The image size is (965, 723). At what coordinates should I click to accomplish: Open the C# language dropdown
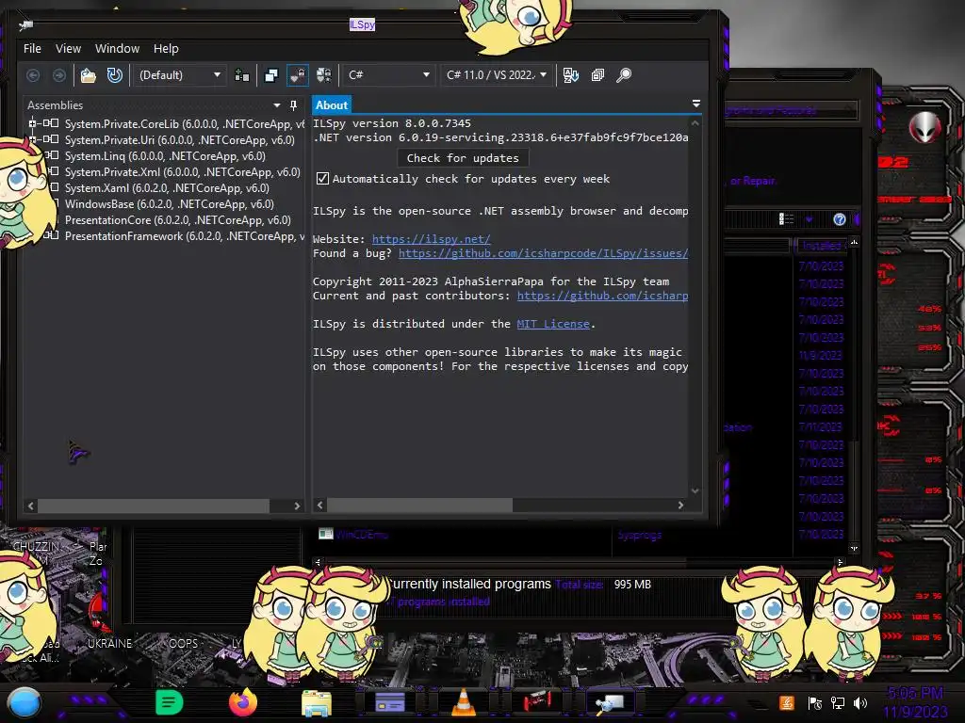click(x=388, y=75)
